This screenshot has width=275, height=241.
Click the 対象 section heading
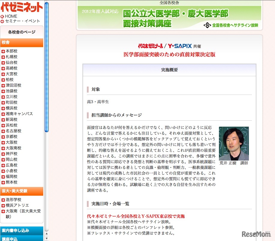click(96, 89)
